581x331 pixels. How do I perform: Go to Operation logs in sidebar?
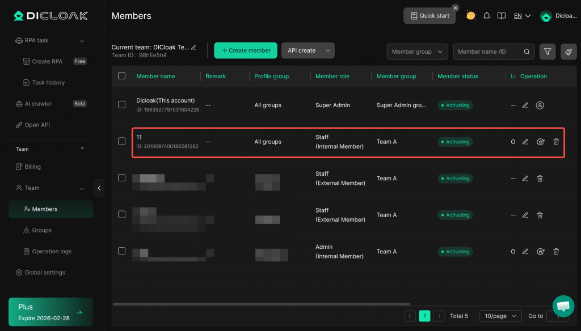click(x=52, y=251)
